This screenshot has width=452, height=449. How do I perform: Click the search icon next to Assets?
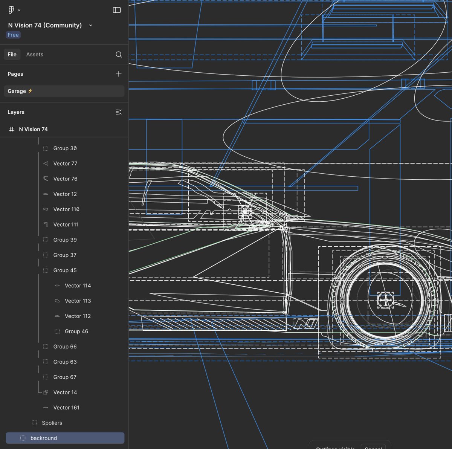tap(119, 54)
